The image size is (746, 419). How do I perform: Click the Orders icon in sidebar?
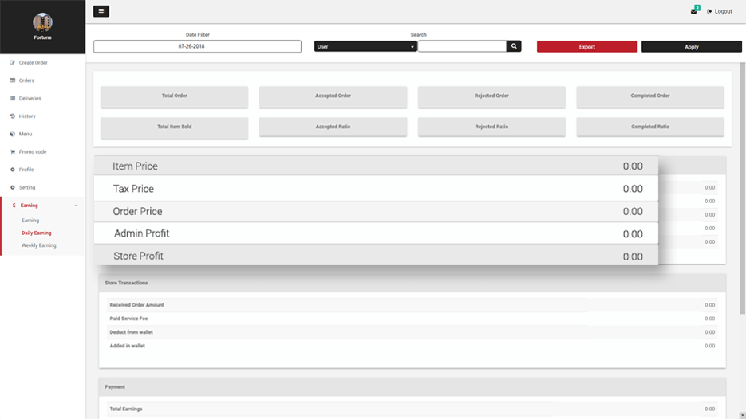[13, 80]
